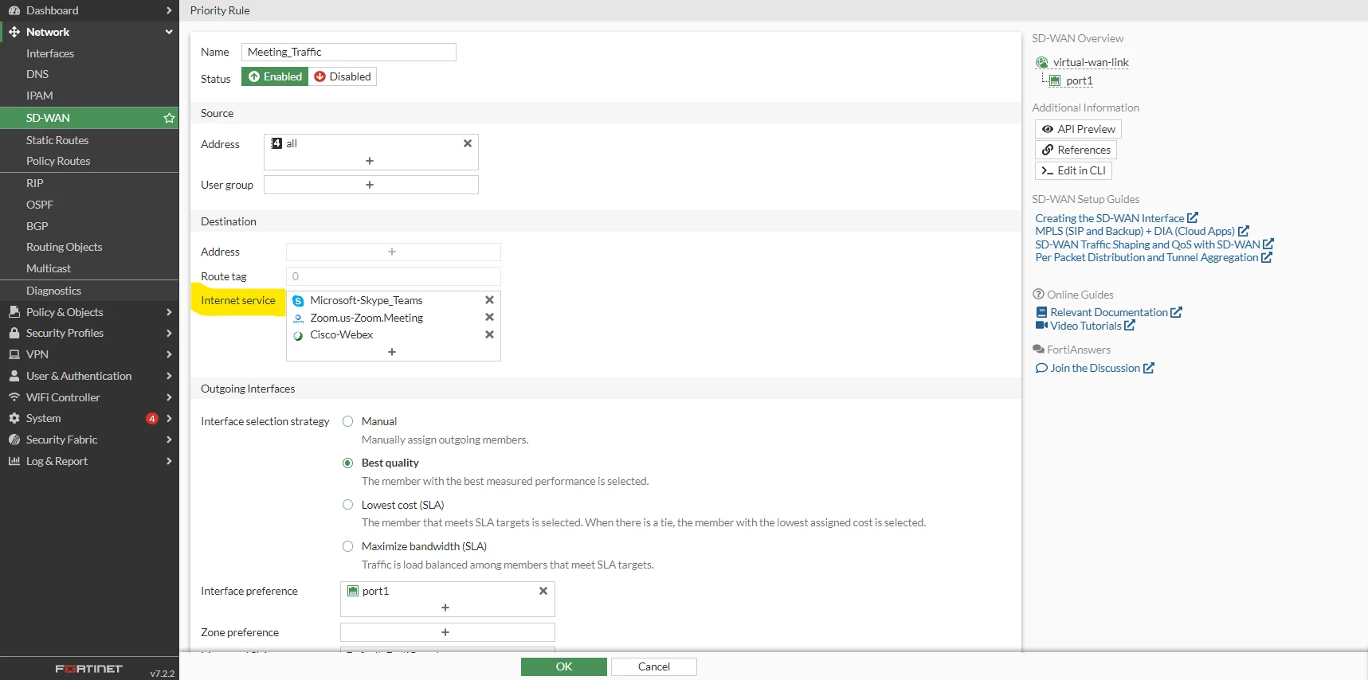Remove Microsoft-Skype_Teams from internet services
1368x680 pixels.
[x=490, y=300]
